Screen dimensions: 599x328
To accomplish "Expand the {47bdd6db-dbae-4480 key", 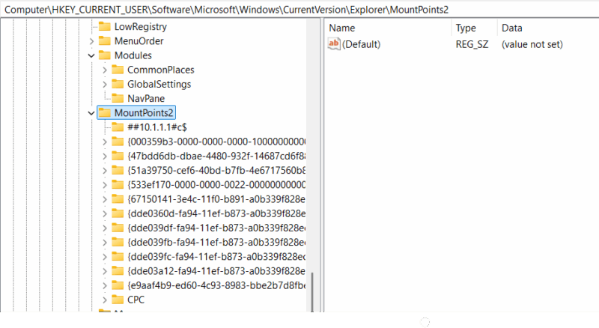I will click(104, 156).
